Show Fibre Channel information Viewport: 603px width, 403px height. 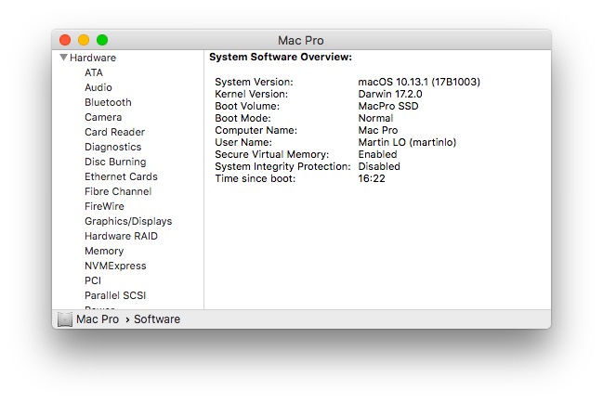click(x=118, y=191)
